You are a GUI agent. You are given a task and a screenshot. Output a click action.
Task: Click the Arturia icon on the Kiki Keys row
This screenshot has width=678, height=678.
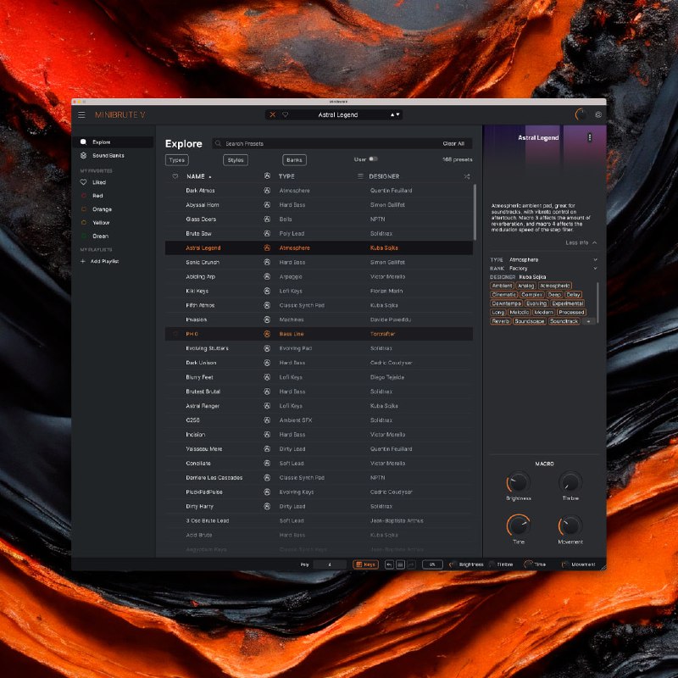[267, 291]
